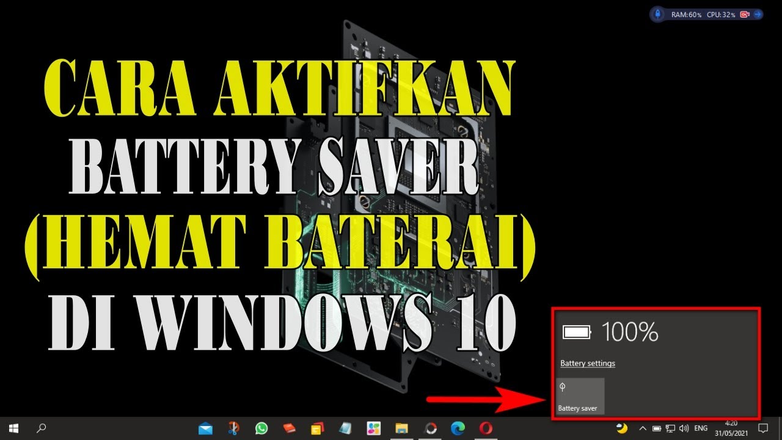Screen dimensions: 782x440
Task: Open WhatsApp from the taskbar
Action: pos(261,428)
